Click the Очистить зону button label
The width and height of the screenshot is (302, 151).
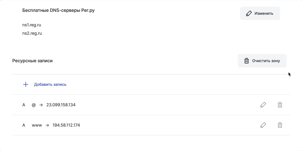[266, 61]
